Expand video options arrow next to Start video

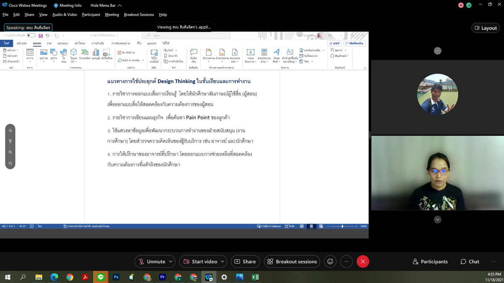click(222, 262)
